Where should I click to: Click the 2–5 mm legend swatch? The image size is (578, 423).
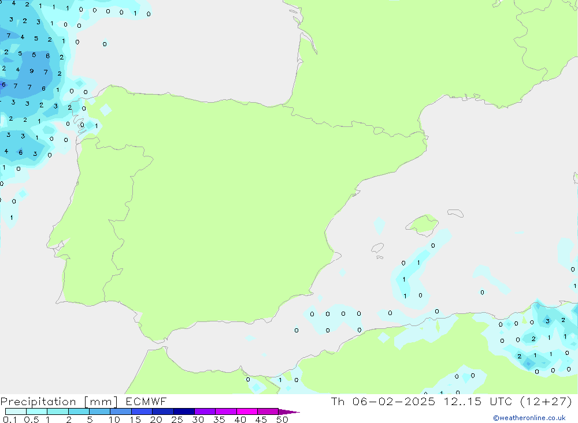coord(79,411)
